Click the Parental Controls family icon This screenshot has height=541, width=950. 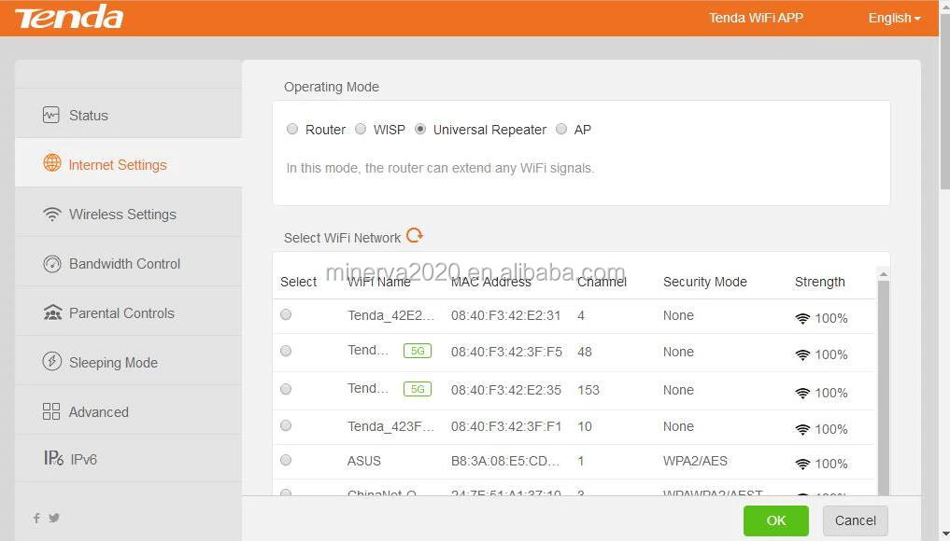(x=52, y=312)
